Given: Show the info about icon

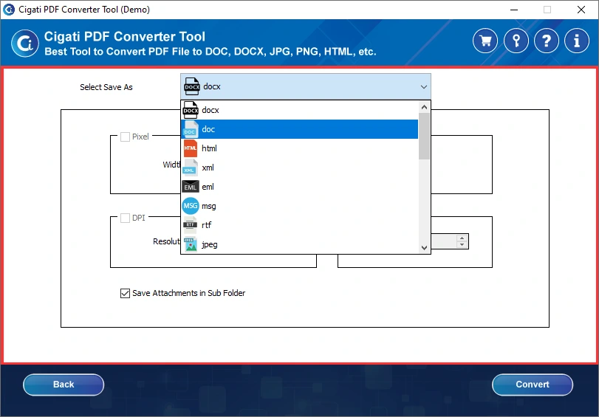Looking at the screenshot, I should tap(577, 41).
